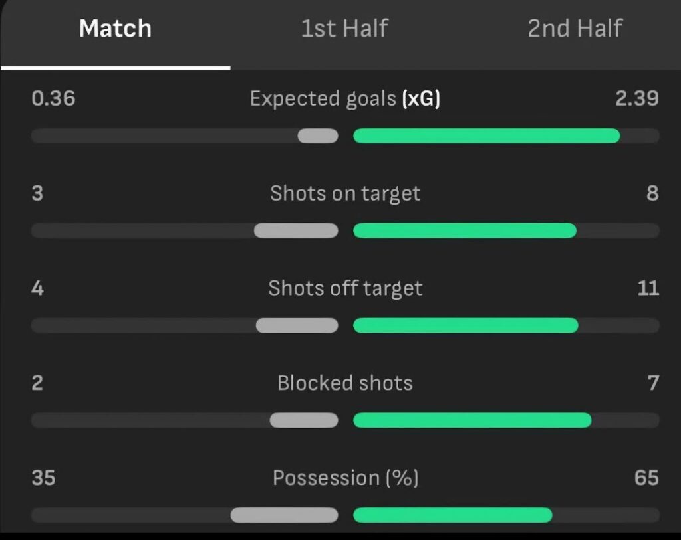This screenshot has height=540, width=681.
Task: Click the green xG bar
Action: click(486, 136)
